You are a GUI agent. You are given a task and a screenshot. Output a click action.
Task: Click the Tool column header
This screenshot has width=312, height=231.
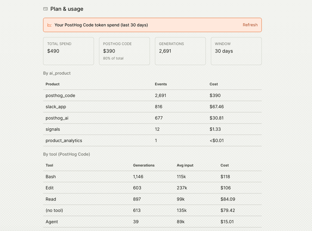click(49, 165)
